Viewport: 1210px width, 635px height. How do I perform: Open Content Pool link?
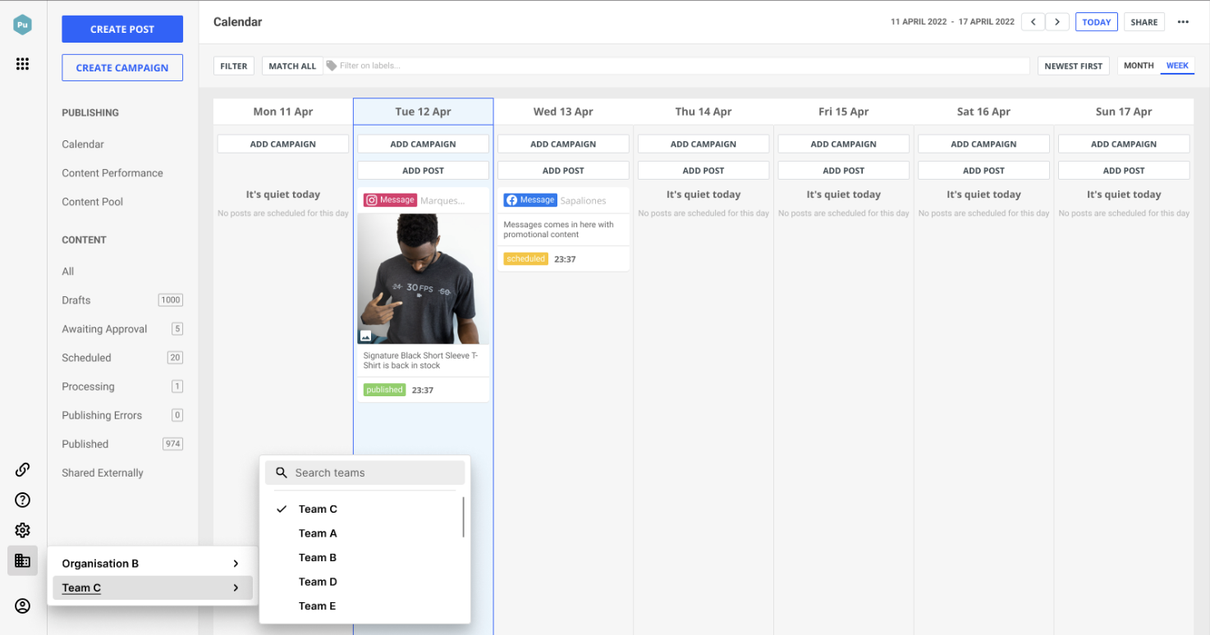(x=93, y=202)
